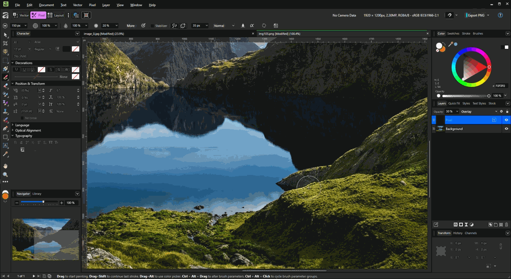Collapse the Position & Transform section
The width and height of the screenshot is (511, 279).
click(13, 84)
